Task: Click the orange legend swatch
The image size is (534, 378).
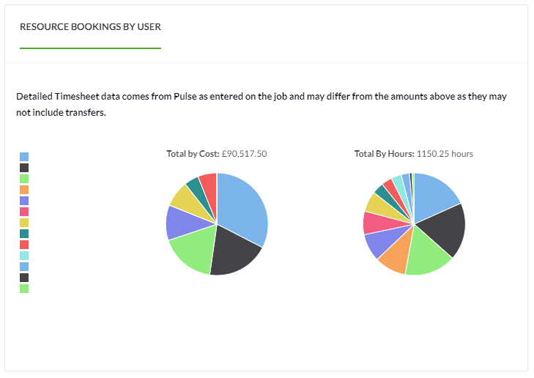Action: click(x=24, y=190)
